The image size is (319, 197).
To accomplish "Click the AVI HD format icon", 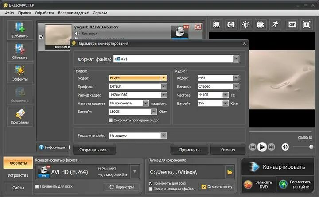I will (44, 172).
